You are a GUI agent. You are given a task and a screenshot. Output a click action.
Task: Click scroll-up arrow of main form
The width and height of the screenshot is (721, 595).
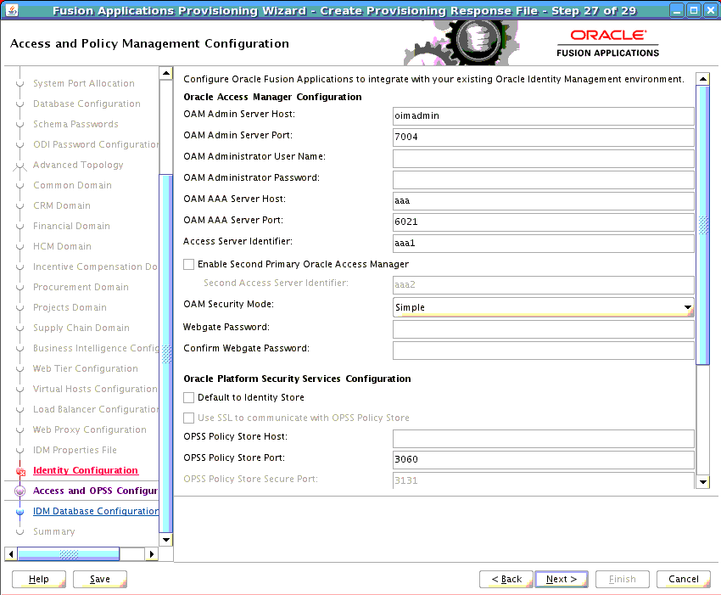[x=702, y=79]
